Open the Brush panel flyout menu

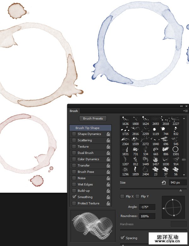(186, 111)
